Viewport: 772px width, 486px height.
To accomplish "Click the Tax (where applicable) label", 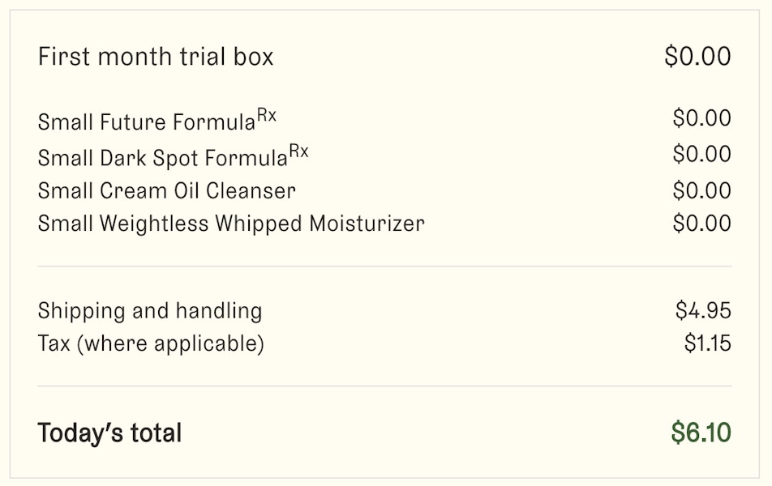I will pyautogui.click(x=151, y=343).
